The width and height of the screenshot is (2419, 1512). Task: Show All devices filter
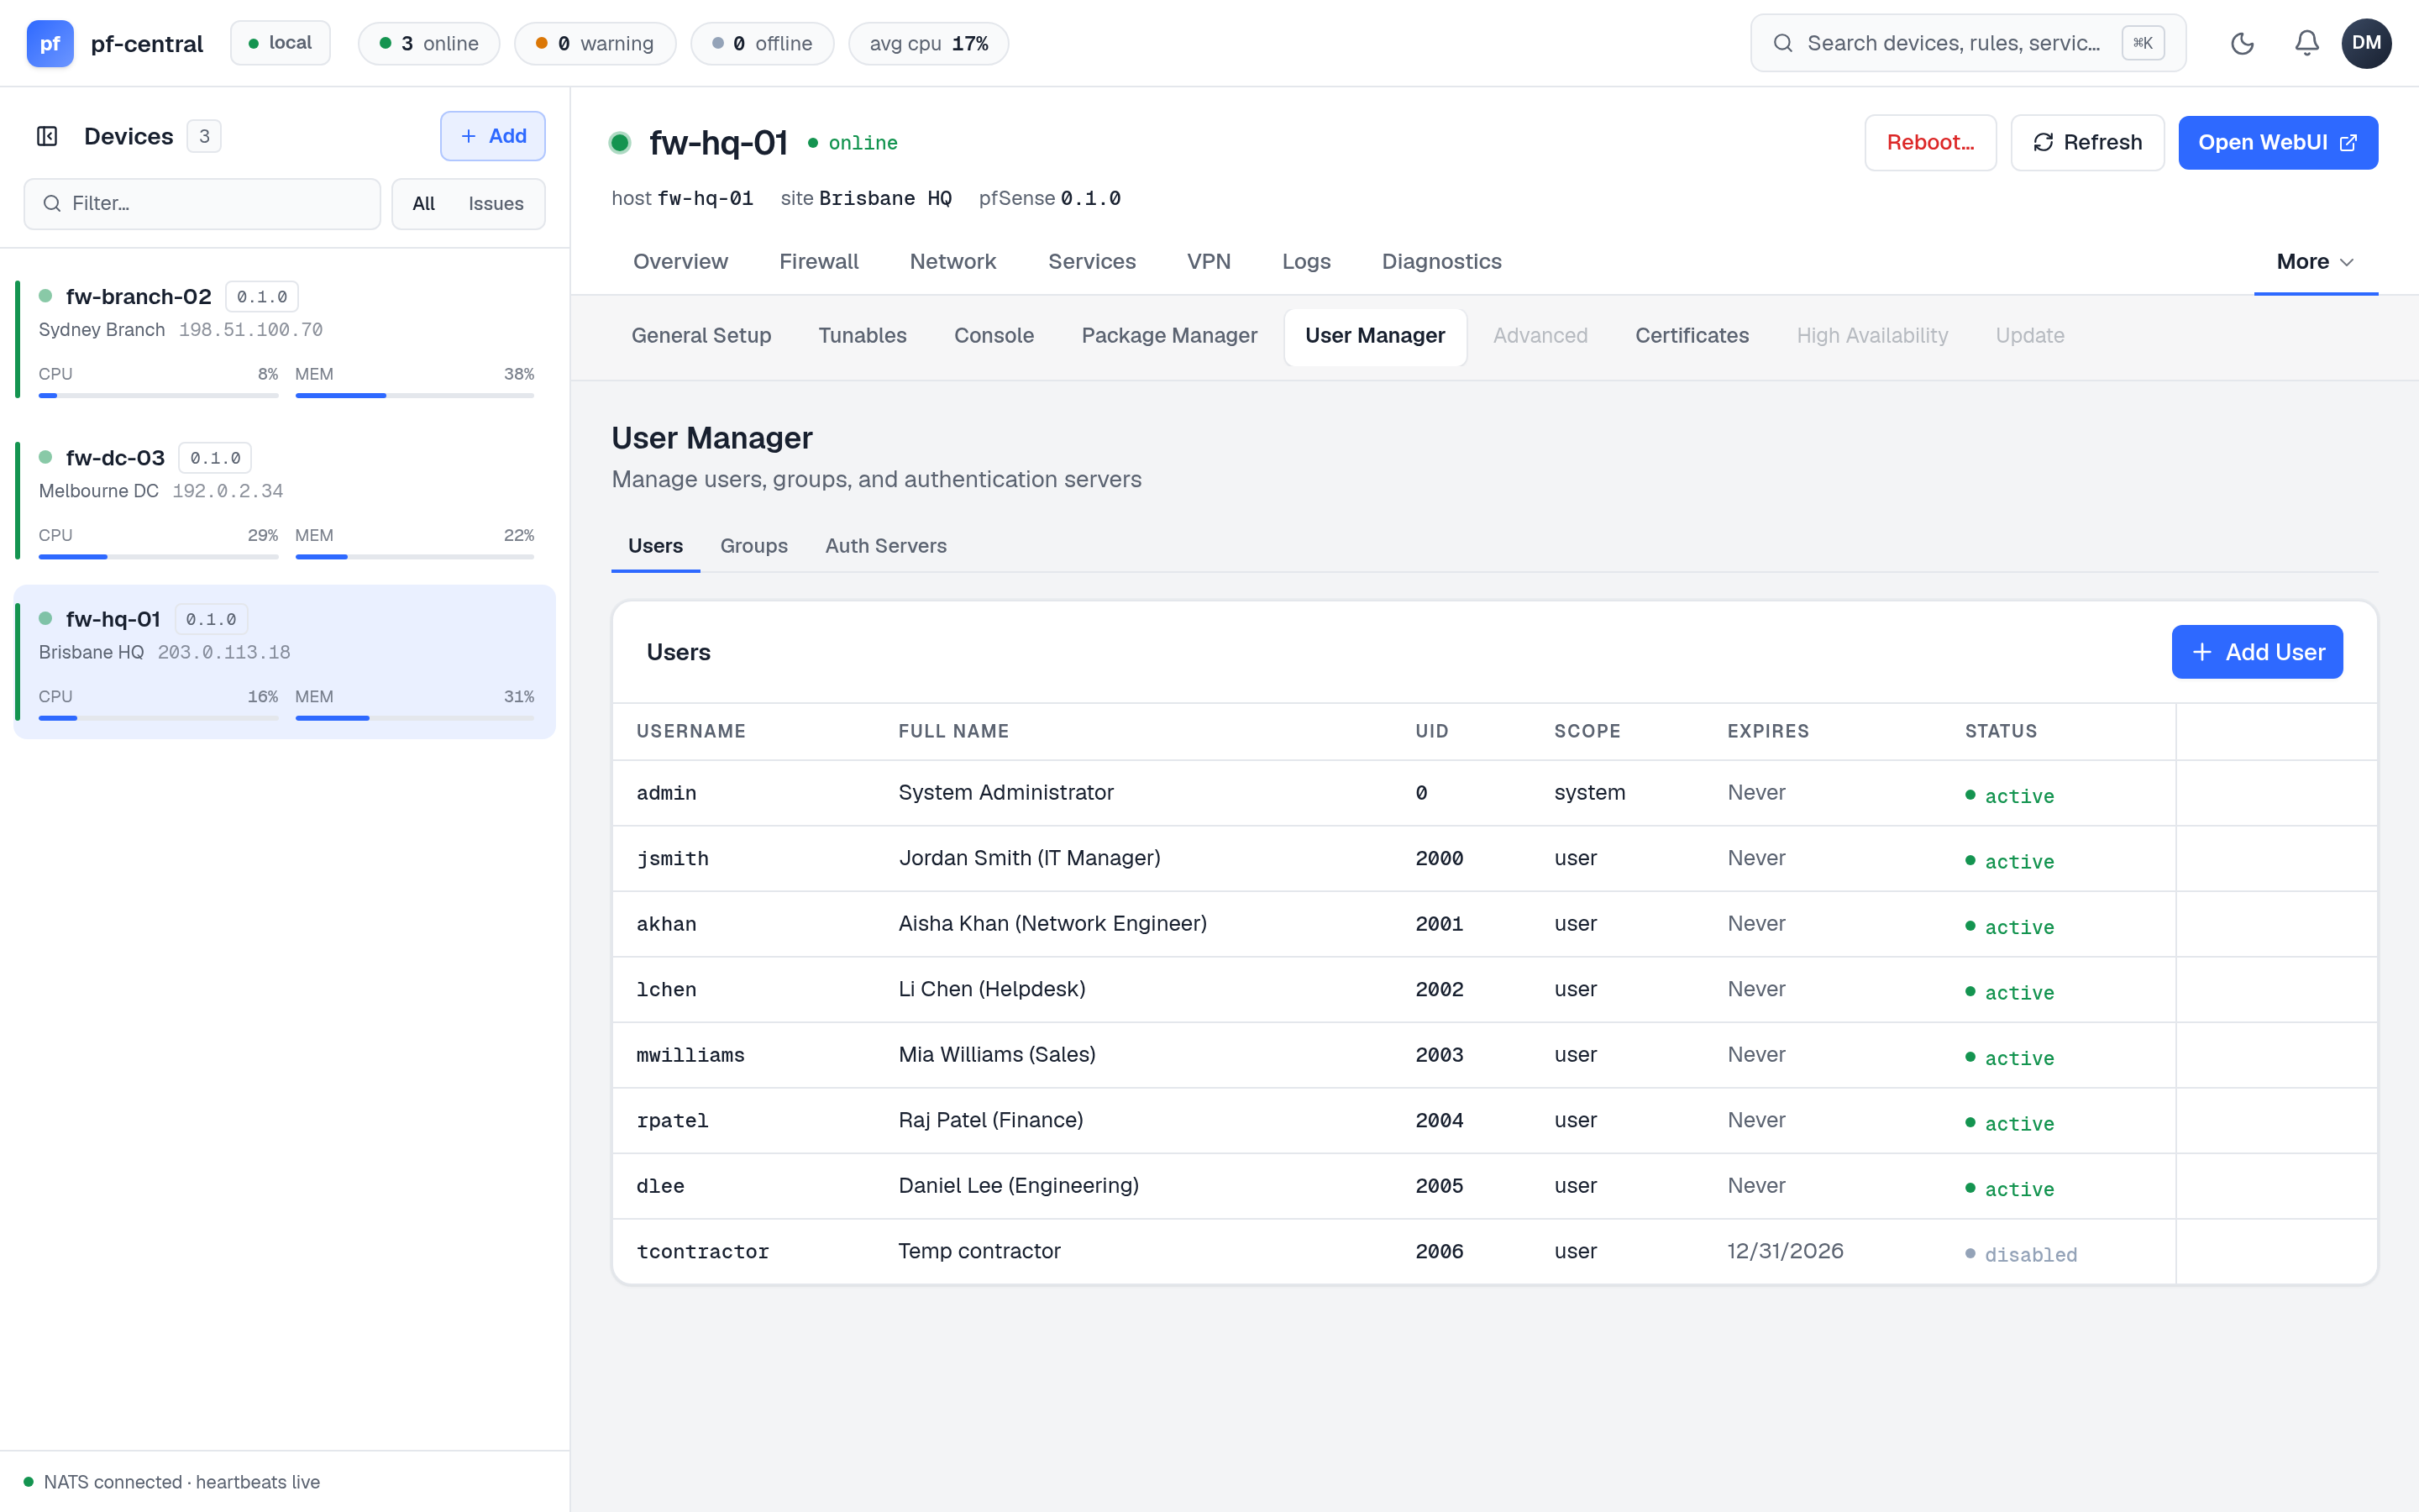(x=424, y=204)
